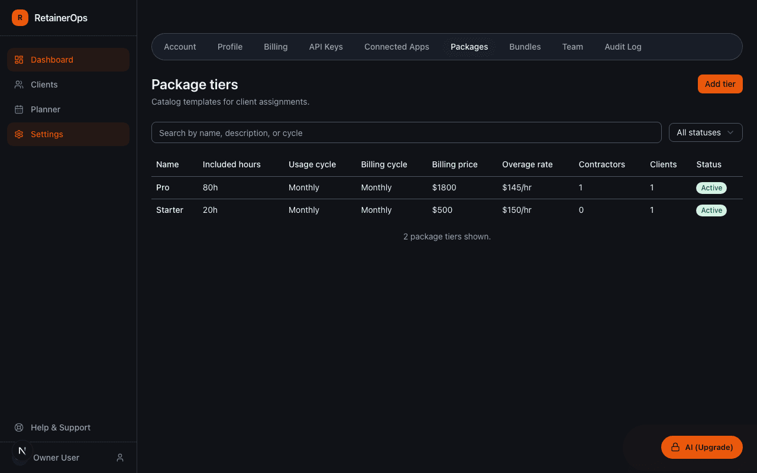Click the Overage rate column header
The width and height of the screenshot is (757, 473).
pos(528,164)
